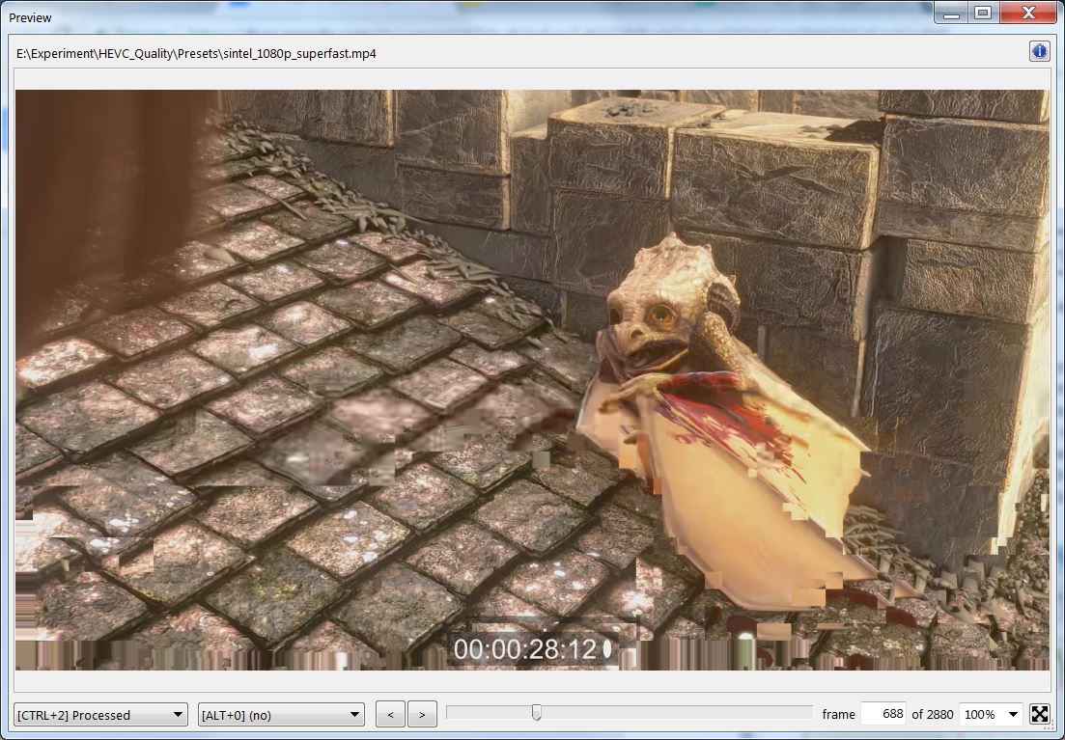This screenshot has width=1065, height=740.
Task: Open the blue info icon
Action: [x=1039, y=51]
